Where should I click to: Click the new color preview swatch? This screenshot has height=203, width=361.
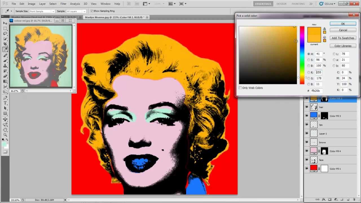(314, 31)
